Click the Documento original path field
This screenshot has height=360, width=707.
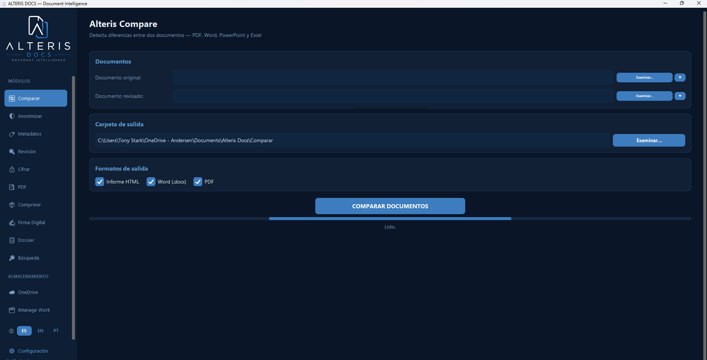pos(393,78)
